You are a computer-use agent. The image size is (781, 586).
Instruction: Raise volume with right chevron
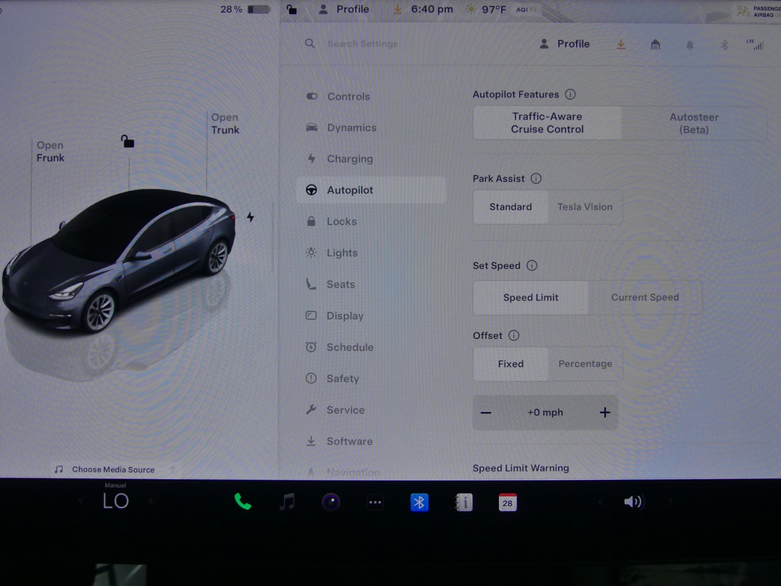click(x=670, y=502)
